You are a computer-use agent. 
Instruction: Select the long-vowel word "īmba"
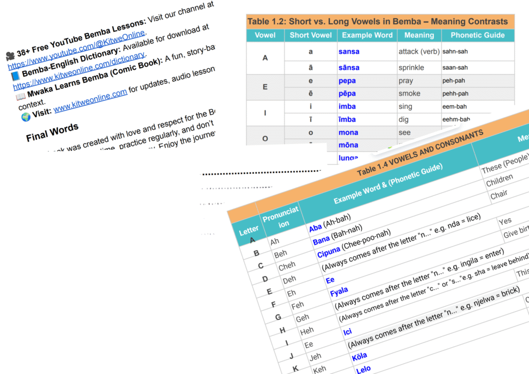[347, 119]
